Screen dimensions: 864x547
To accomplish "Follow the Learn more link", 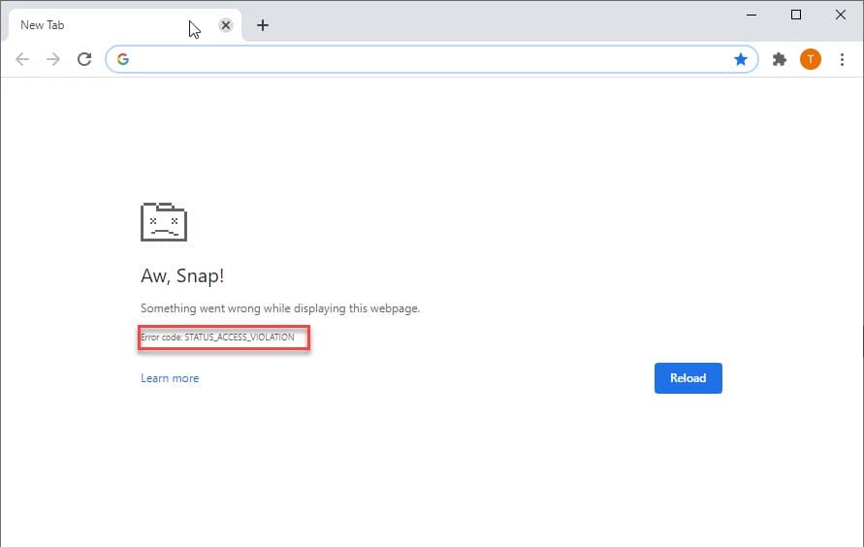I will (170, 378).
